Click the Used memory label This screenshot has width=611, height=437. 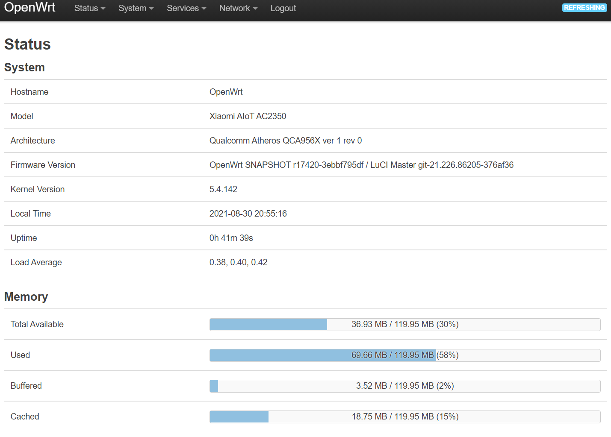pyautogui.click(x=20, y=355)
